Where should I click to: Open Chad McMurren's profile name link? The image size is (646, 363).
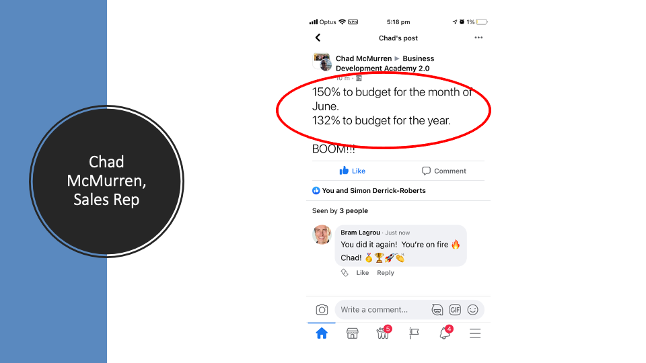[x=363, y=58]
